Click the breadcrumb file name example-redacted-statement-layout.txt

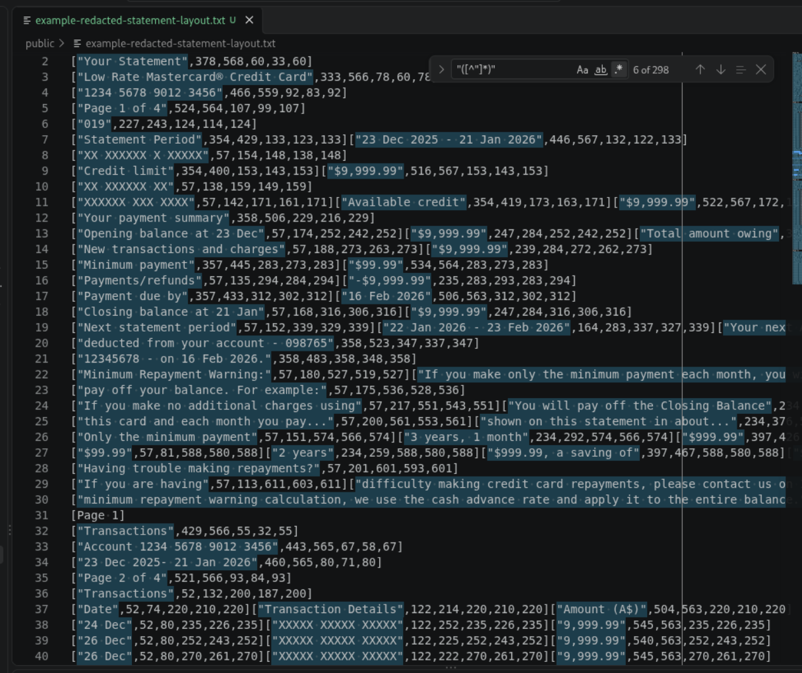(181, 44)
